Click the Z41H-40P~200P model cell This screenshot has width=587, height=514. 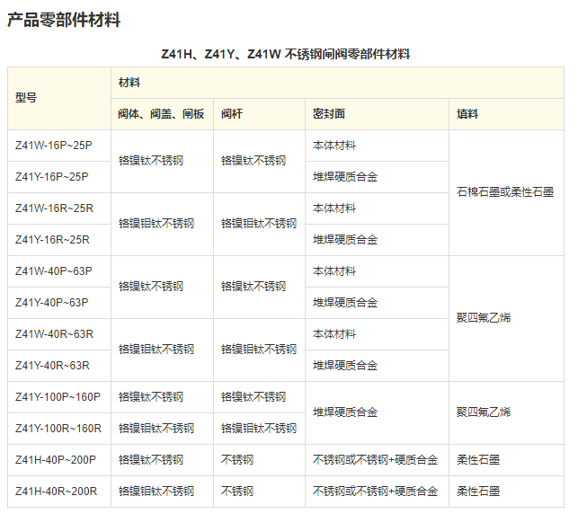(56, 460)
